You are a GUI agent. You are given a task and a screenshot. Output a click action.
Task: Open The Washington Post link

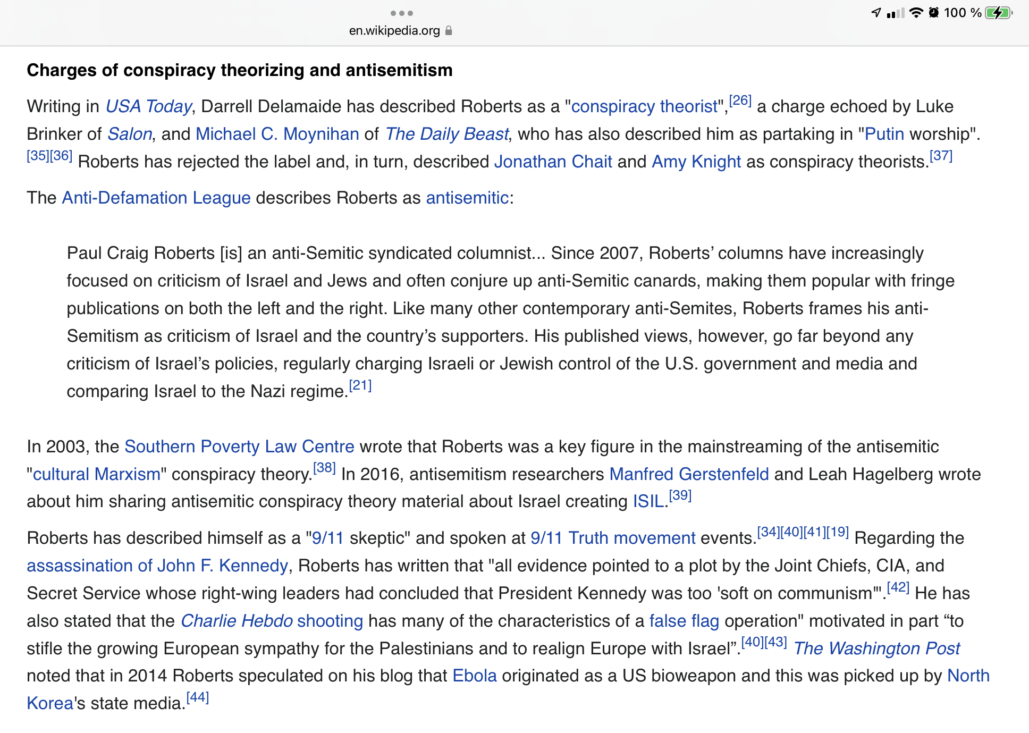(x=877, y=648)
